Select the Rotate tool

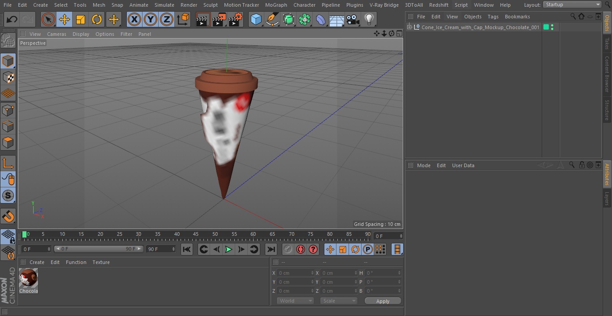tap(97, 19)
